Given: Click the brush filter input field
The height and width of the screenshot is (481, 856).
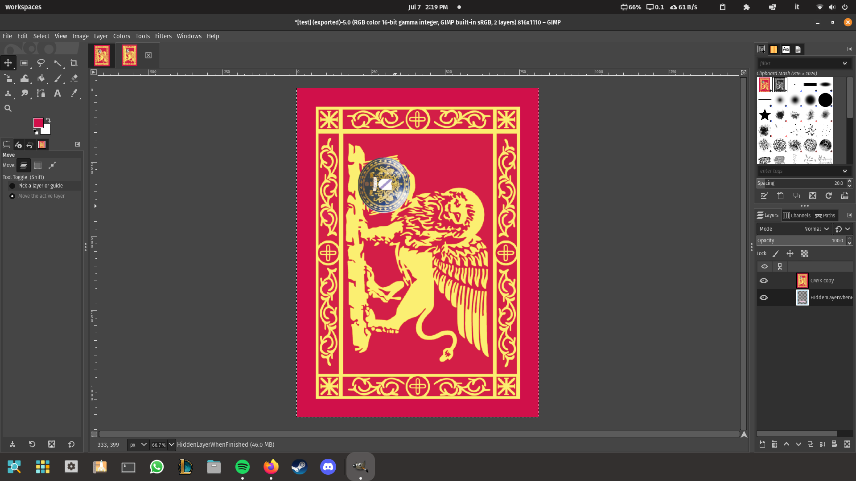Looking at the screenshot, I should pyautogui.click(x=798, y=63).
